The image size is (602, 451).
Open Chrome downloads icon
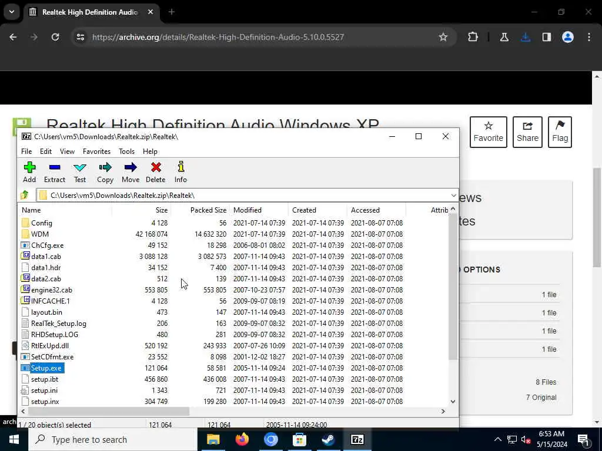tap(526, 37)
